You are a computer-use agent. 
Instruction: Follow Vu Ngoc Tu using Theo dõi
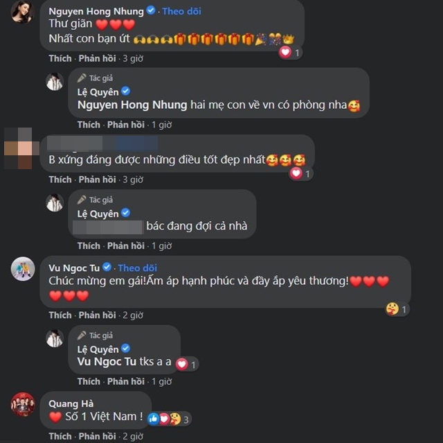click(137, 268)
